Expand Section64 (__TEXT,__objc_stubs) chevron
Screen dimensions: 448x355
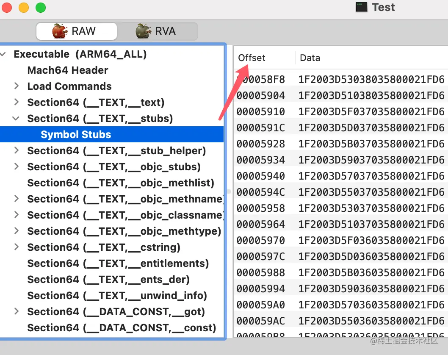(x=17, y=166)
